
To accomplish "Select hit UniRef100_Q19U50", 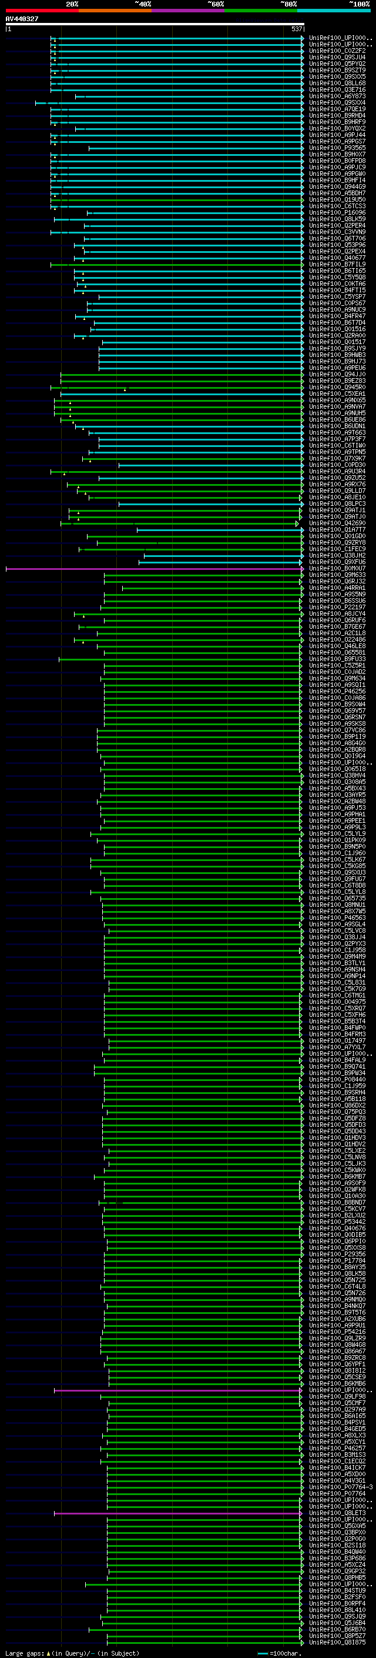I will pyautogui.click(x=337, y=199).
